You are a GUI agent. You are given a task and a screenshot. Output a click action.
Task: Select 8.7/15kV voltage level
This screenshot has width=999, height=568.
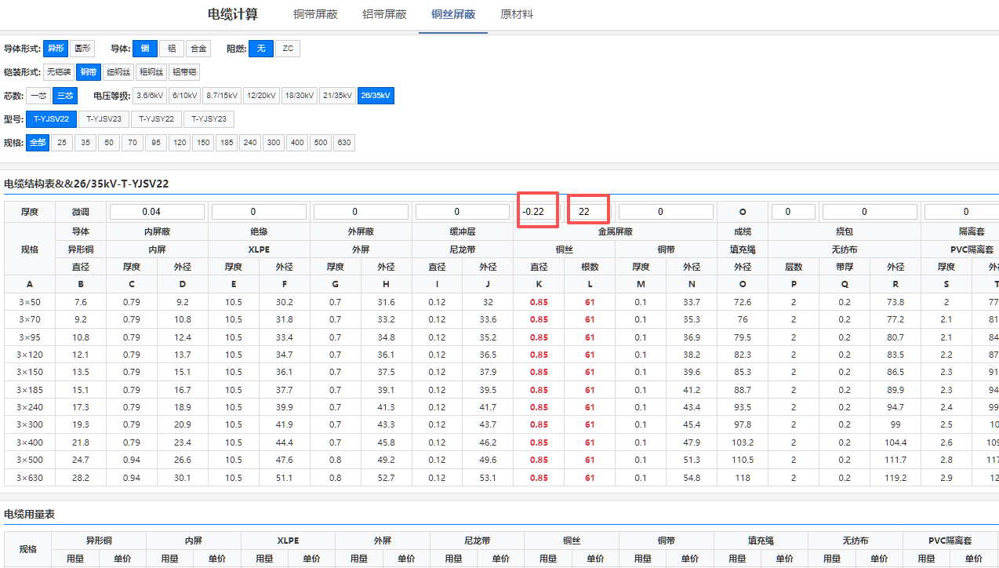point(221,96)
